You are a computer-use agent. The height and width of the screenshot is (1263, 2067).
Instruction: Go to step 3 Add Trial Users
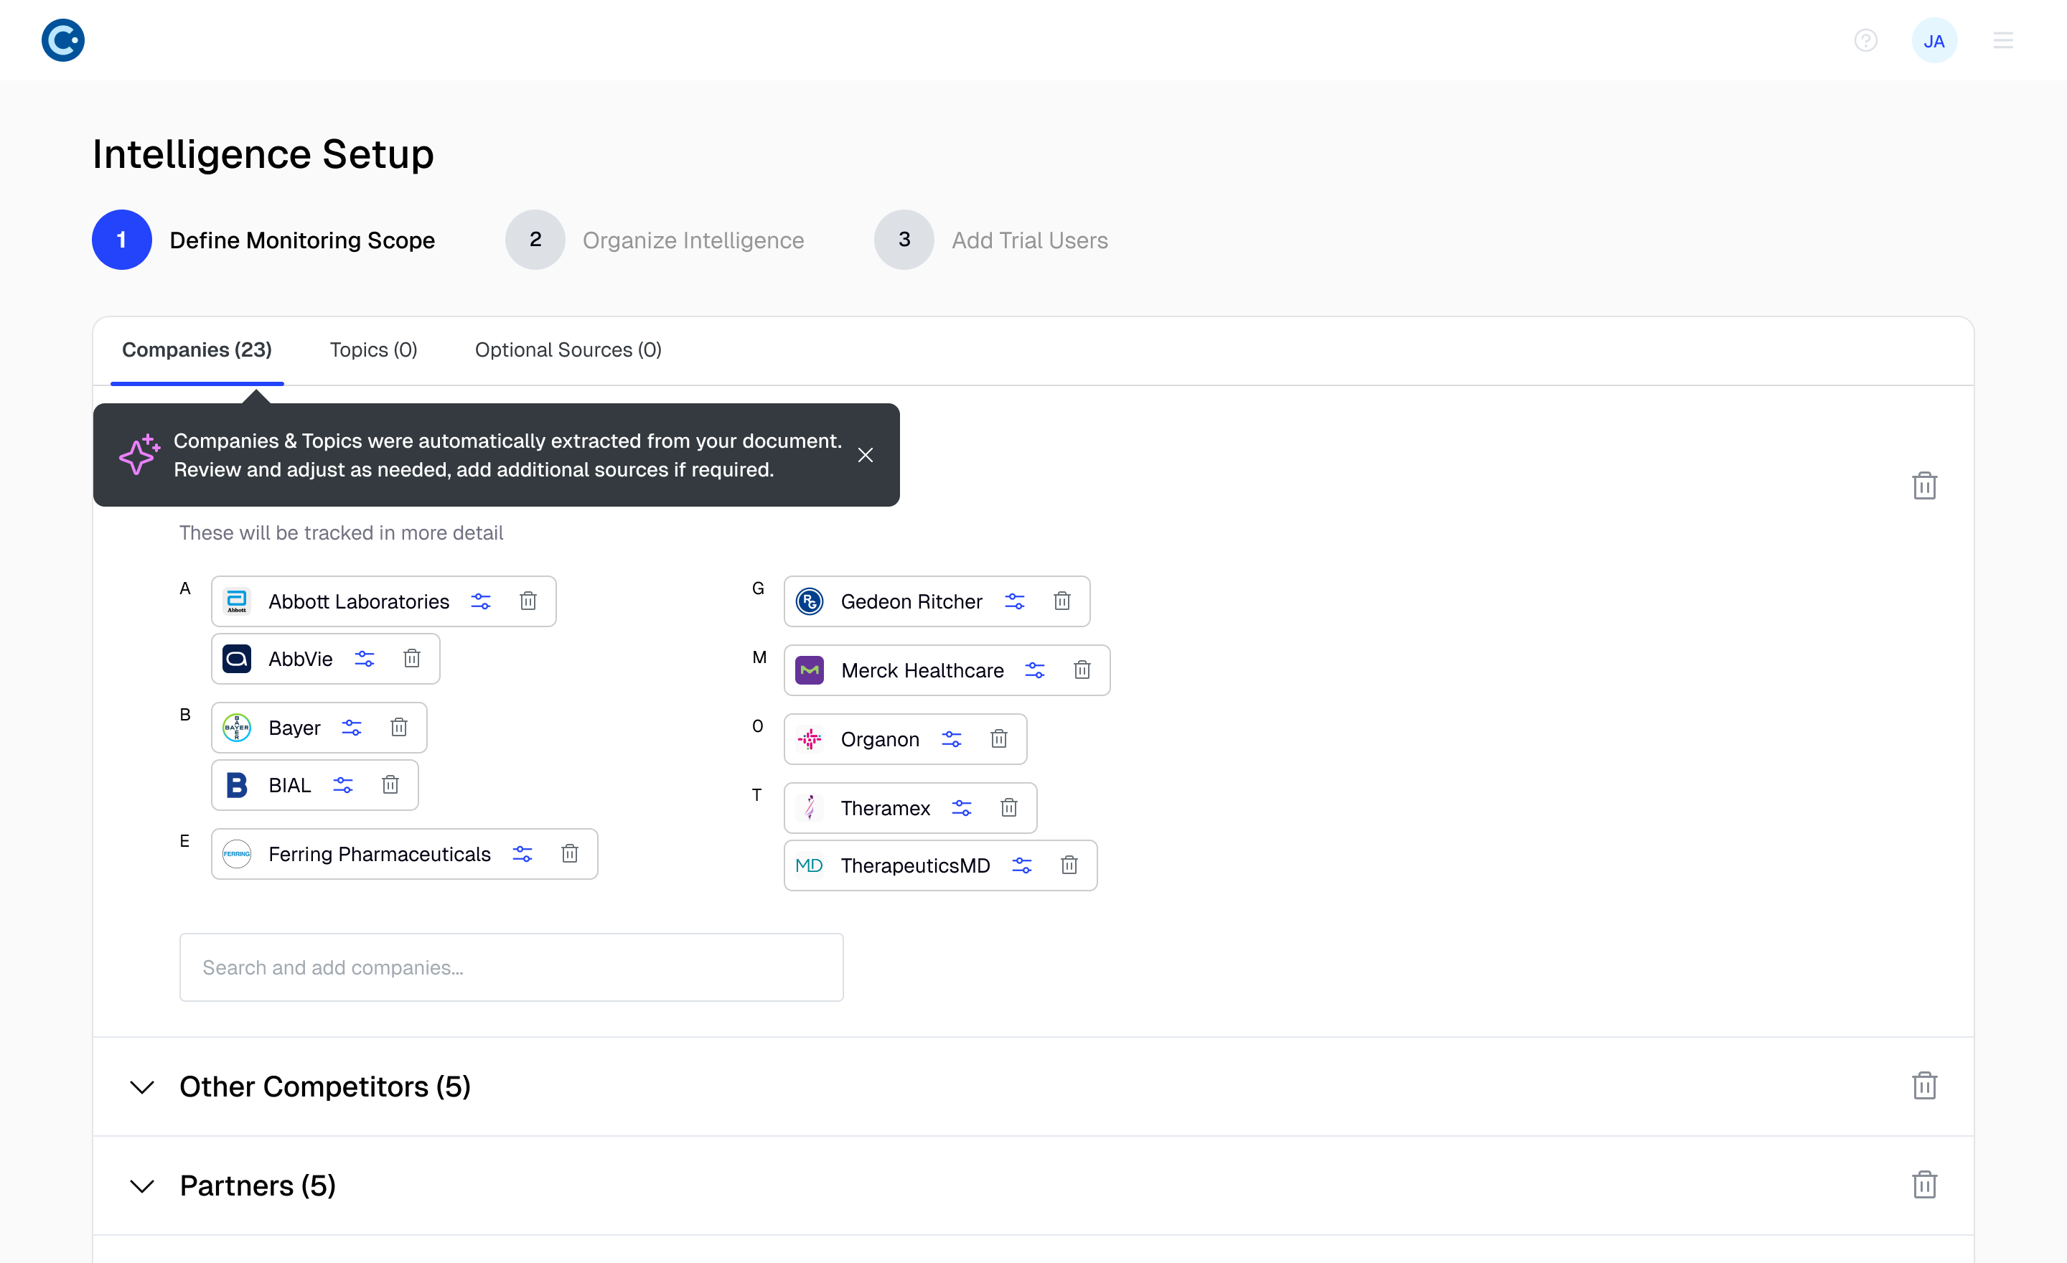(x=990, y=240)
